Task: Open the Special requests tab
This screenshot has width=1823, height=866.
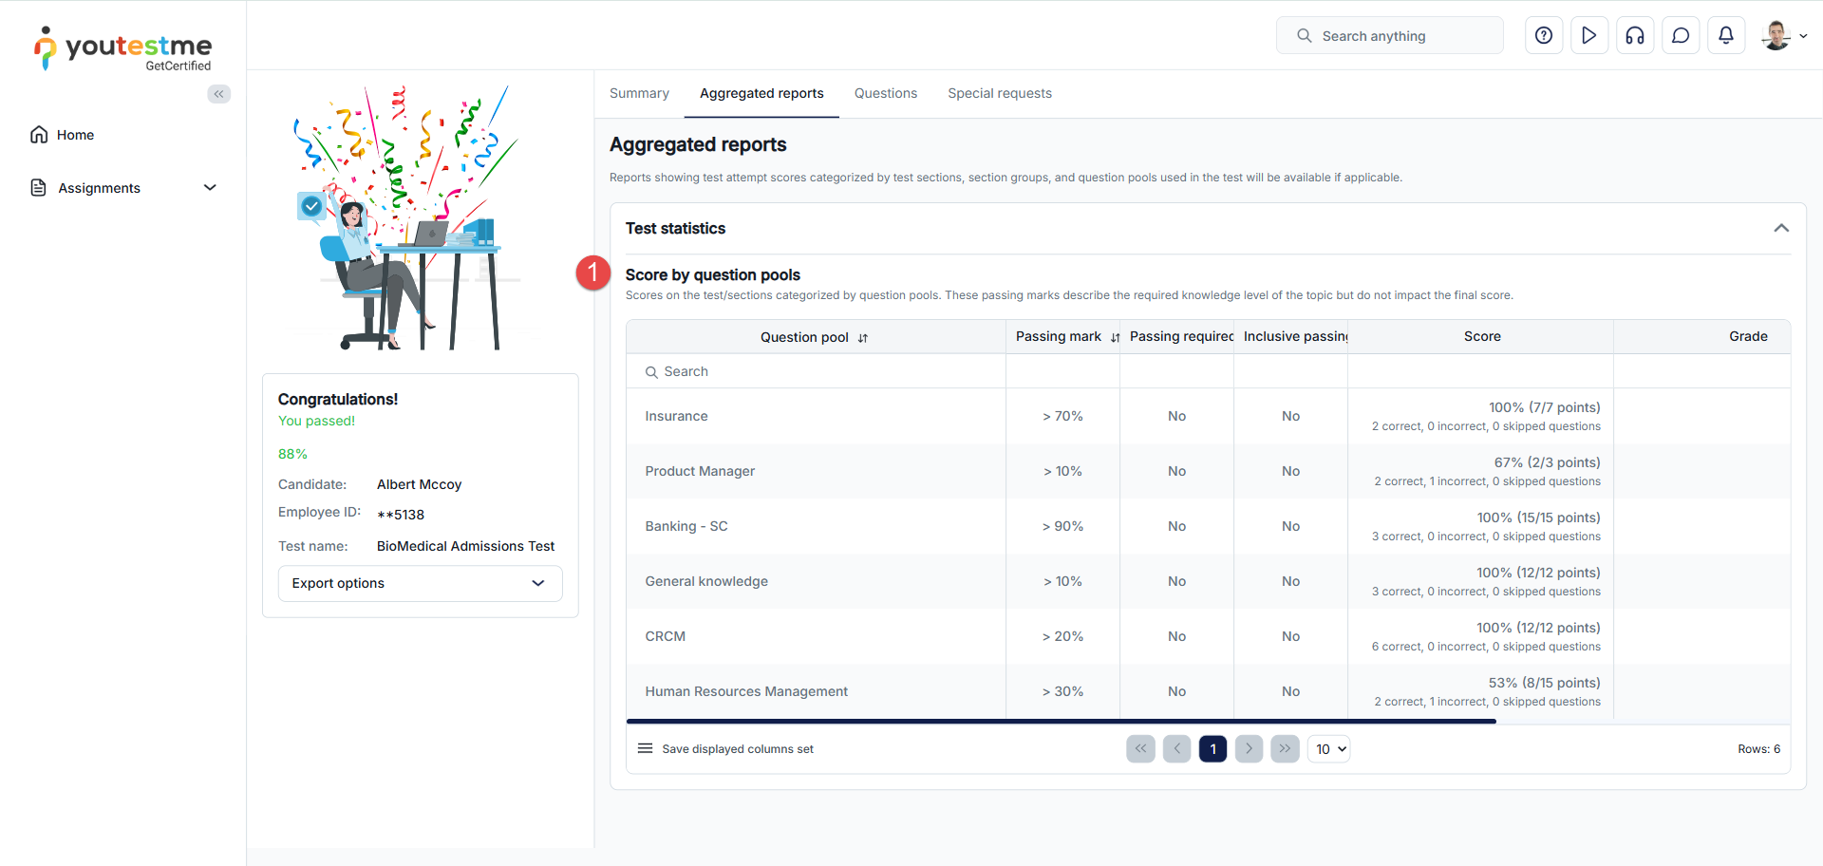Action: coord(999,93)
